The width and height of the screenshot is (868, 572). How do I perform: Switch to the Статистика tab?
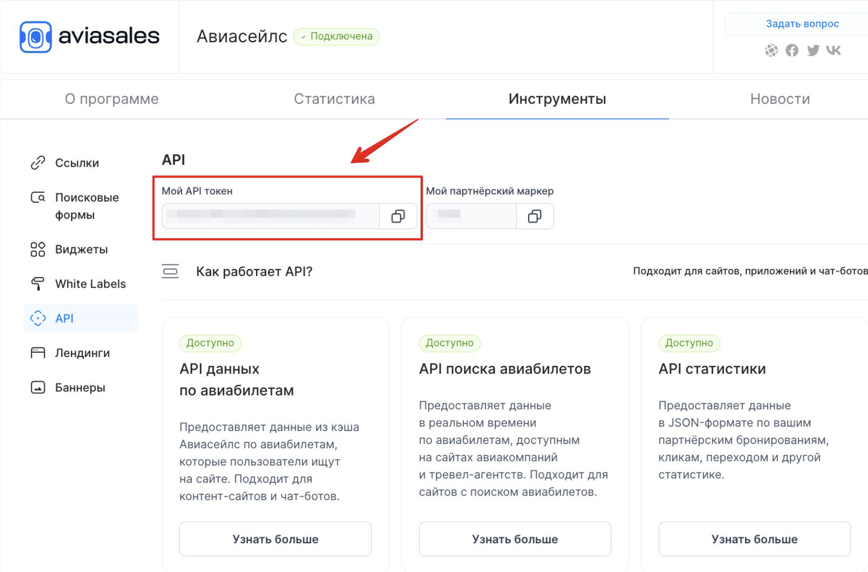click(334, 99)
